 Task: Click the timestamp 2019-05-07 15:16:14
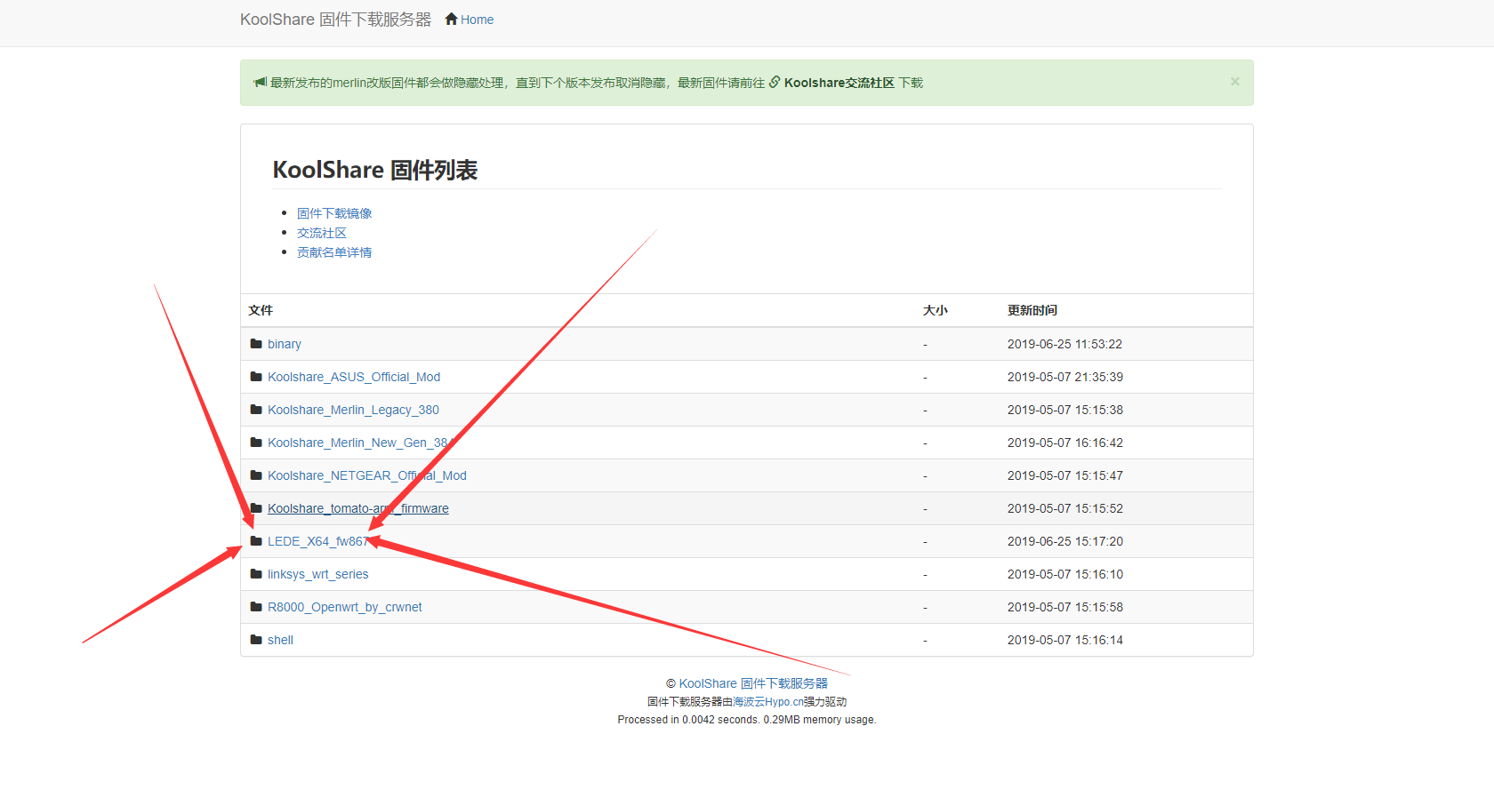tap(1065, 640)
